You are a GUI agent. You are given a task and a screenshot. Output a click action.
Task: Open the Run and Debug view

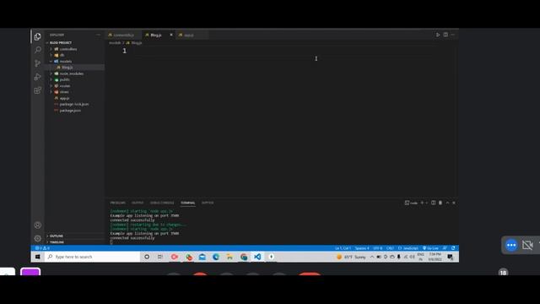[x=37, y=77]
